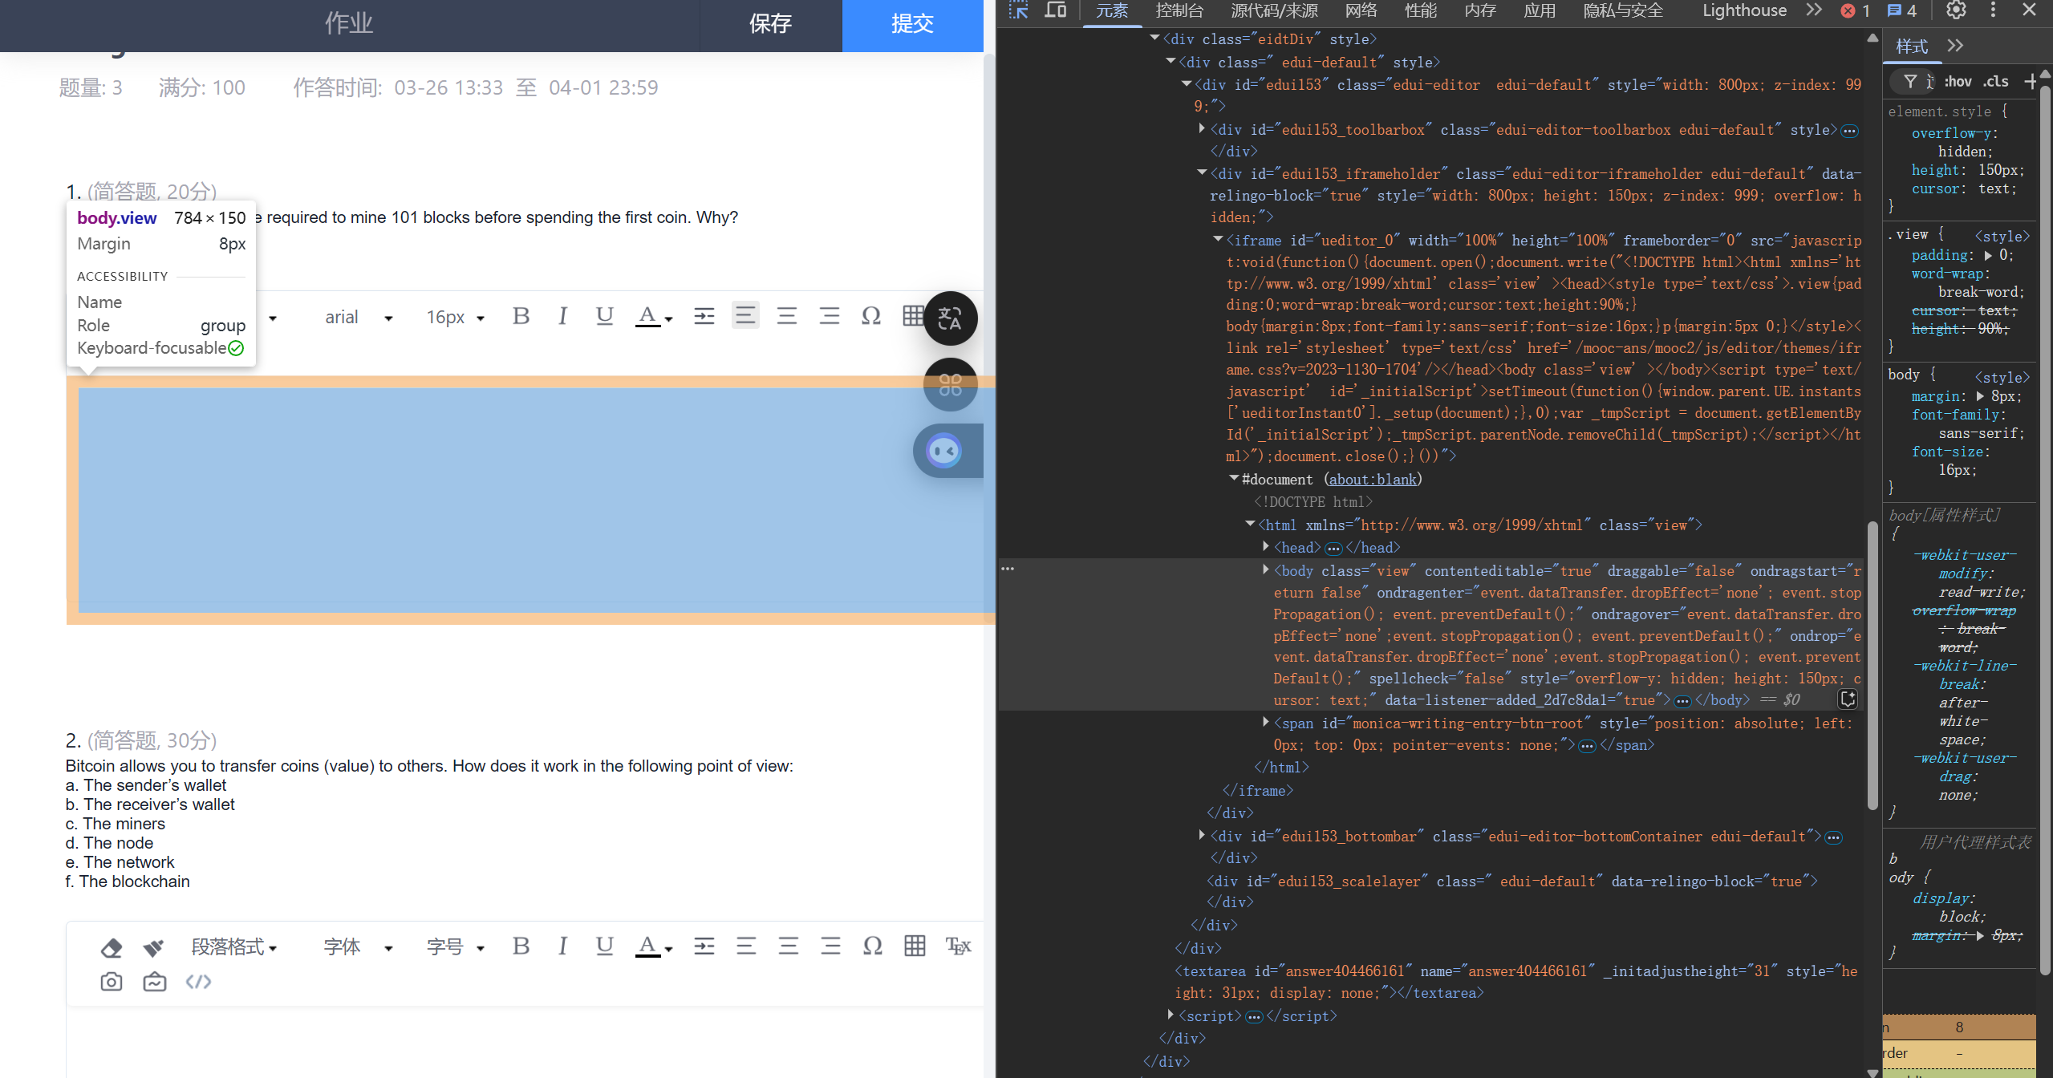The height and width of the screenshot is (1078, 2053).
Task: Click the TeX formula icon
Action: [x=958, y=946]
